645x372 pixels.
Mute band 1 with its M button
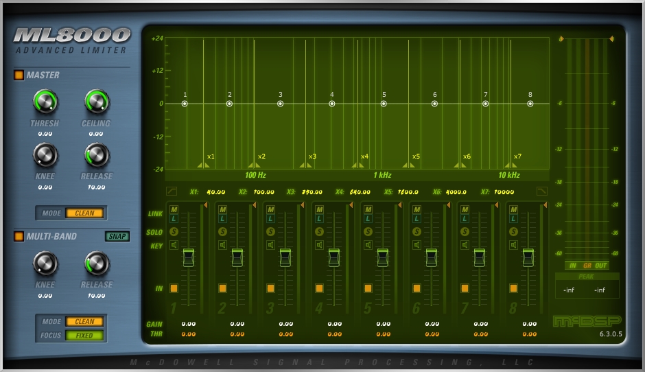pos(174,209)
